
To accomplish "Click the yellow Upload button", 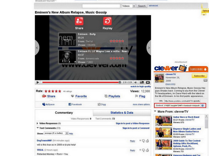I will (x=205, y=11).
